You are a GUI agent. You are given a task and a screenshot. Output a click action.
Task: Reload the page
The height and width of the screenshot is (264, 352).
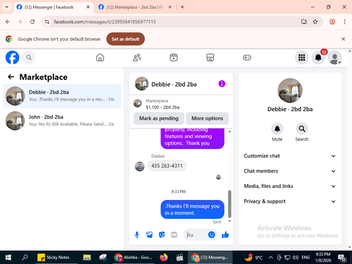pyautogui.click(x=32, y=22)
